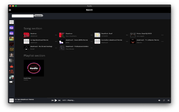The width and height of the screenshot is (179, 112).
Task: Focus the search text field
Action: coord(23,16)
